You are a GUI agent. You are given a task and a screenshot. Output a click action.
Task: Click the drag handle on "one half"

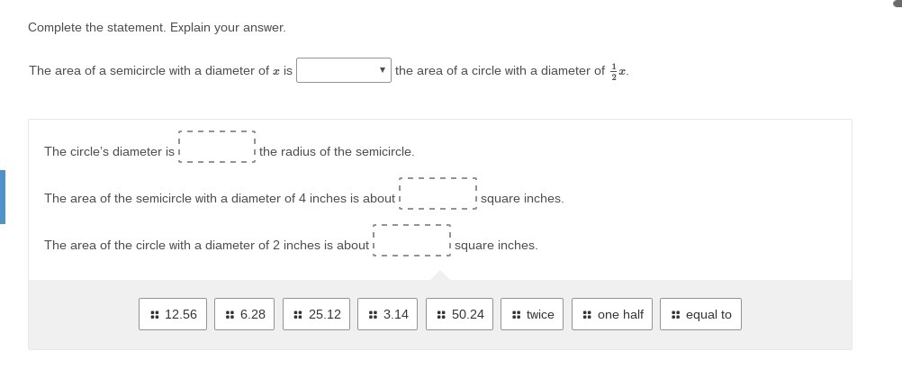(587, 315)
